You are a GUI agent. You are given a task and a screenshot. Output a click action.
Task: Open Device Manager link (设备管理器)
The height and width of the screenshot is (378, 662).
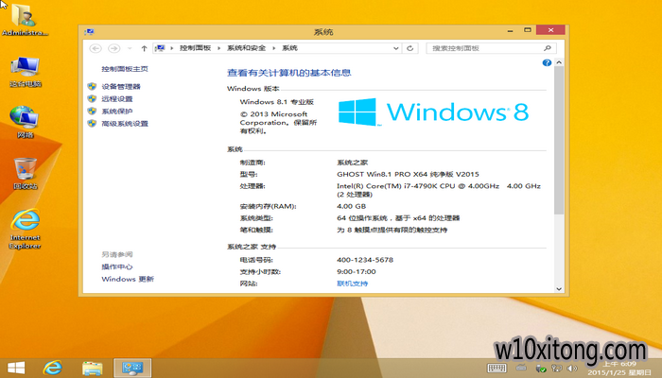coord(121,87)
